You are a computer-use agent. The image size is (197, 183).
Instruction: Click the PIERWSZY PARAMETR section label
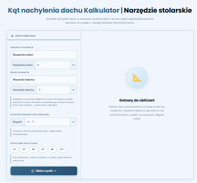(22, 47)
